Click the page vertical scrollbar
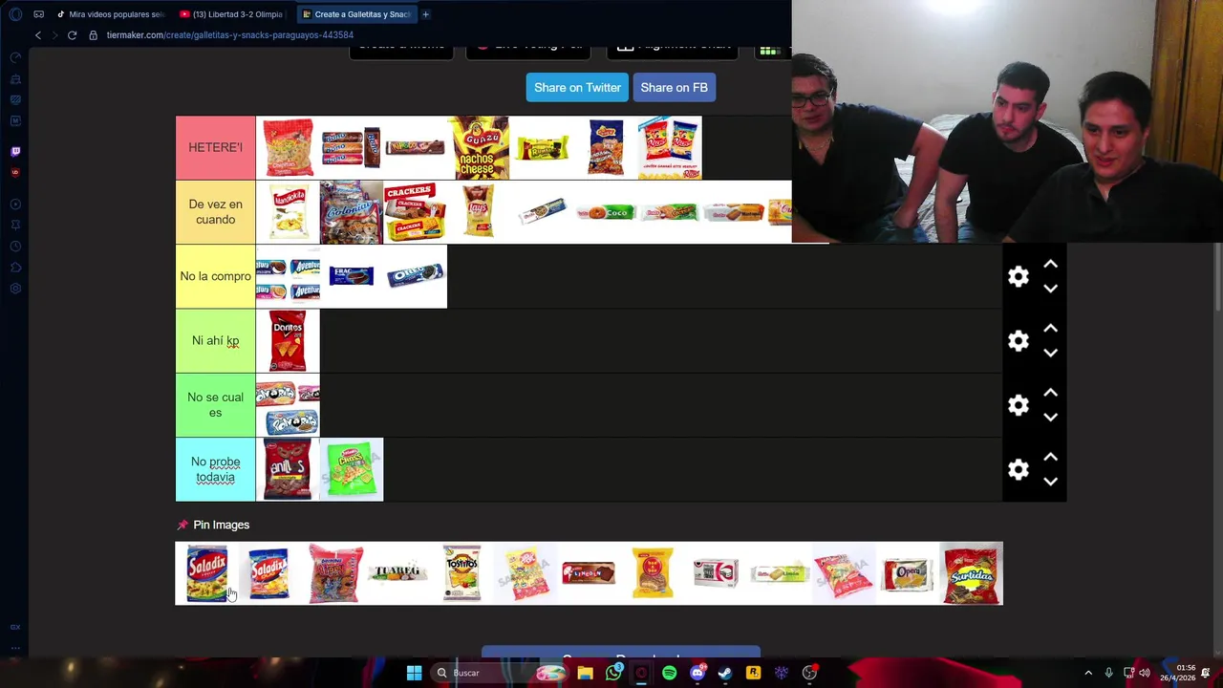The height and width of the screenshot is (688, 1223). click(1217, 277)
